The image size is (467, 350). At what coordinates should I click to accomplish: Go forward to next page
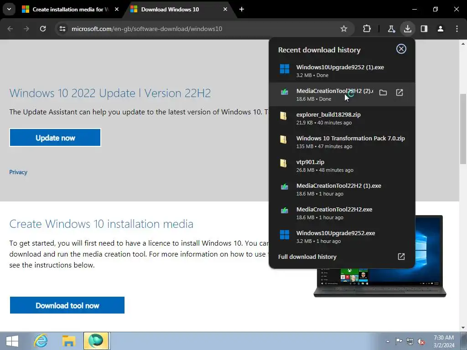point(26,29)
